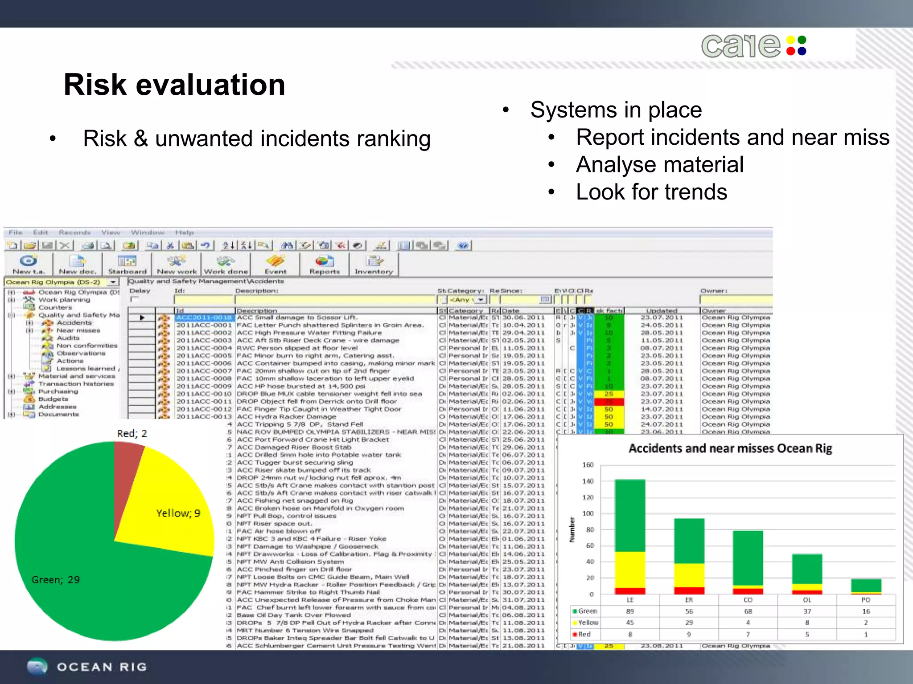Select Lessons learned in the tree
This screenshot has height=684, width=913.
[86, 368]
